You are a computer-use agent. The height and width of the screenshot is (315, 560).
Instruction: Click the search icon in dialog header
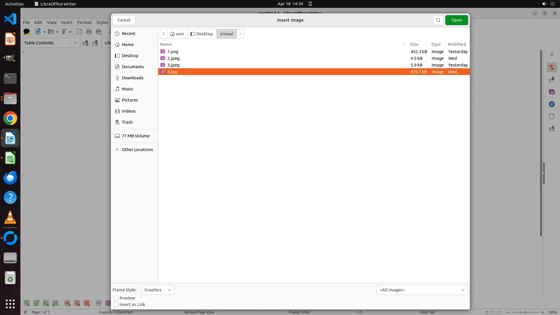(x=438, y=20)
